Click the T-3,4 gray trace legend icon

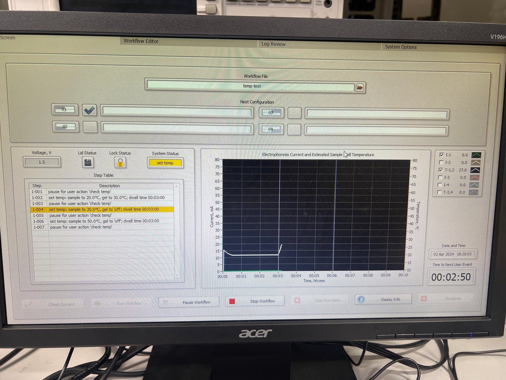pyautogui.click(x=473, y=193)
